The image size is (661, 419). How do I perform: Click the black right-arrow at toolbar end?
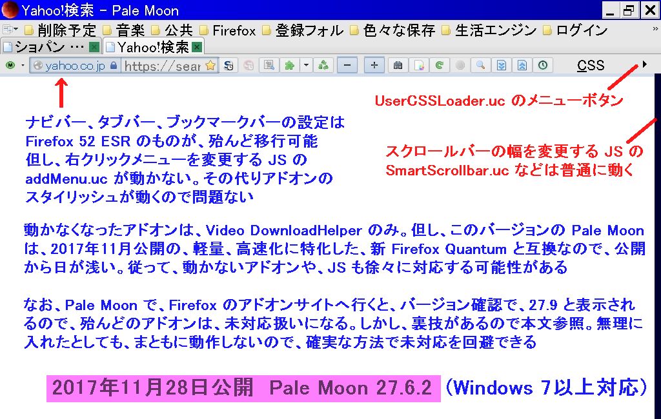[645, 64]
